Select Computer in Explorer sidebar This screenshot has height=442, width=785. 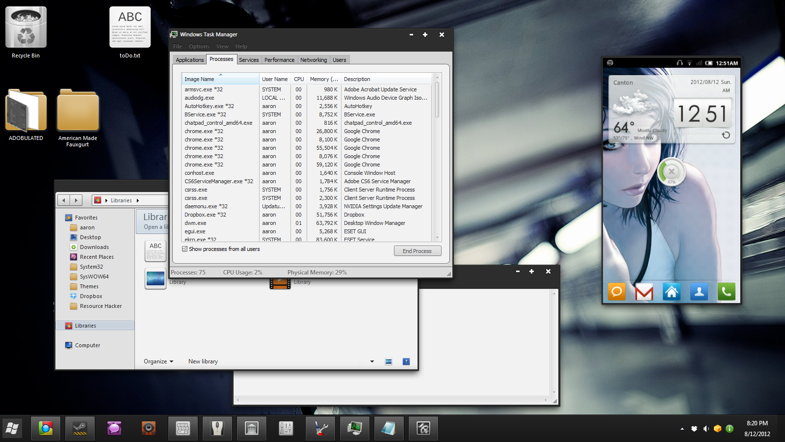[87, 345]
